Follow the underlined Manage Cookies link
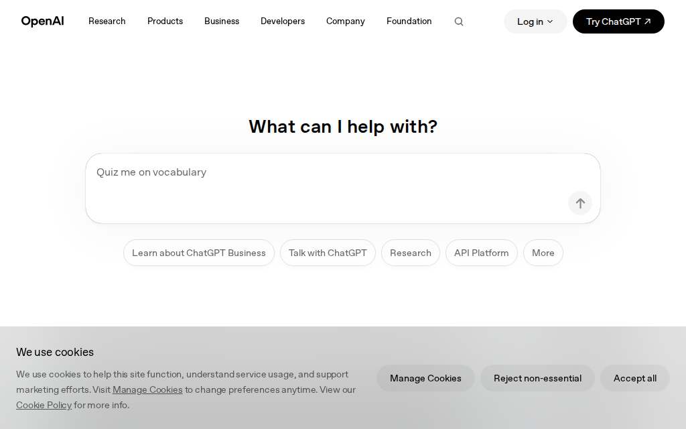The height and width of the screenshot is (429, 686). (x=147, y=389)
